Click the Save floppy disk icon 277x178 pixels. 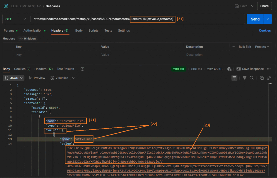click(x=237, y=6)
